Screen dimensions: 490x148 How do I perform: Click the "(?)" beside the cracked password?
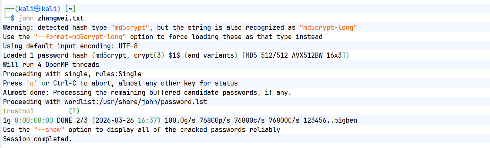tap(74, 111)
